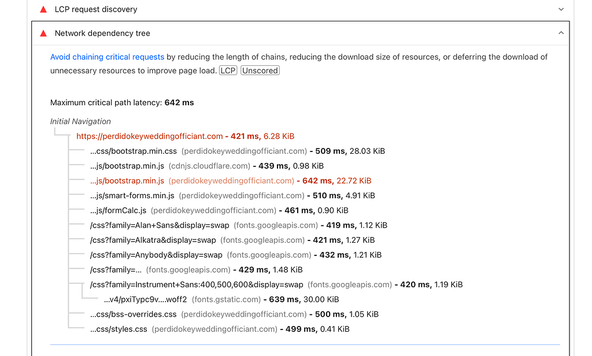This screenshot has width=592, height=356.
Task: Select the ...css/bootstrap.min.css request row
Action: [x=238, y=151]
